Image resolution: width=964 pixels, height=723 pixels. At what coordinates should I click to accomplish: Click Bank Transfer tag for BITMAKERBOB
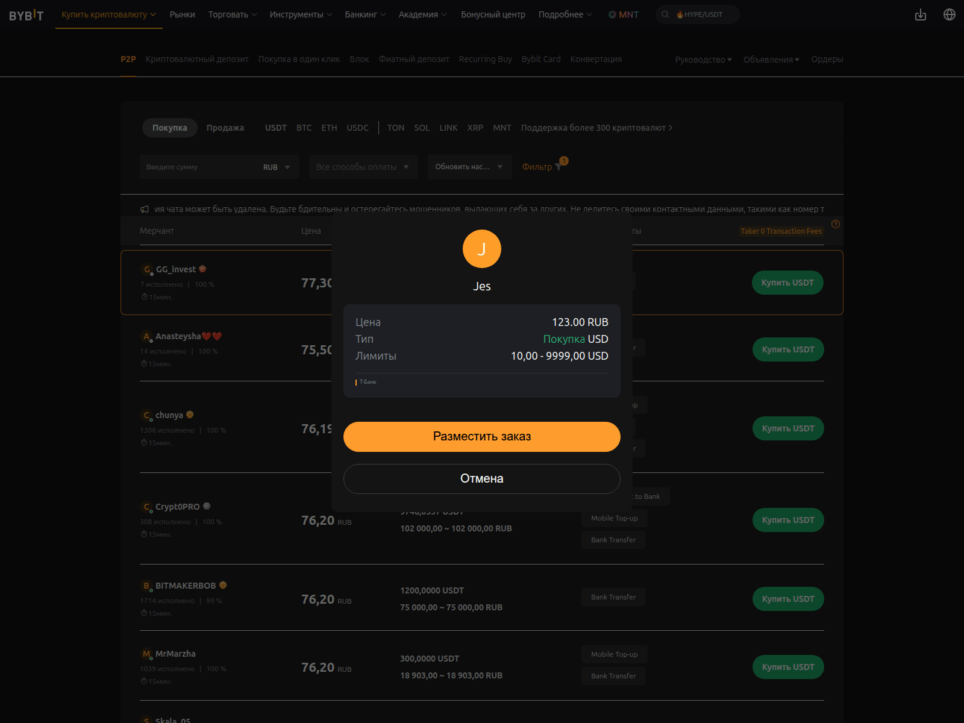click(613, 597)
